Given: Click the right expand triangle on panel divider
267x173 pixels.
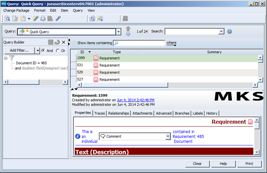Looking at the screenshot, I should coord(69,44).
